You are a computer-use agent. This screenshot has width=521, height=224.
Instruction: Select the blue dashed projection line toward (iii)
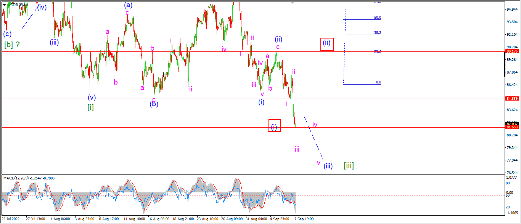click(314, 138)
